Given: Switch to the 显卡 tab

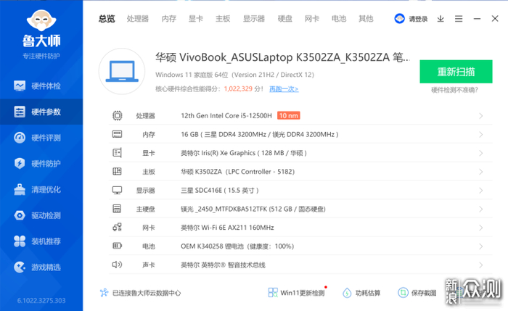Looking at the screenshot, I should point(196,19).
